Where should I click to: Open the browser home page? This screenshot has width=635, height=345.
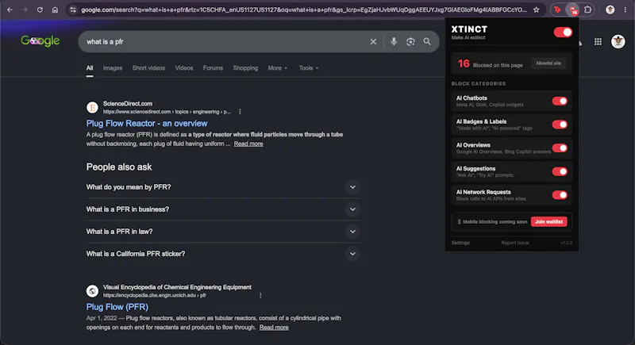point(55,10)
